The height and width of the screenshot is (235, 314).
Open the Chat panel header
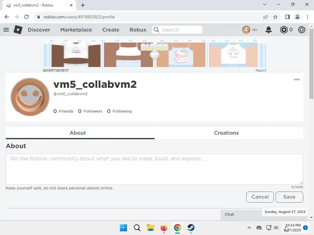pos(241,214)
